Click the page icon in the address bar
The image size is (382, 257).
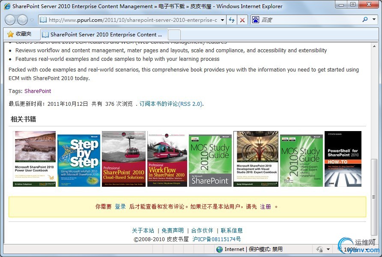tap(43, 20)
